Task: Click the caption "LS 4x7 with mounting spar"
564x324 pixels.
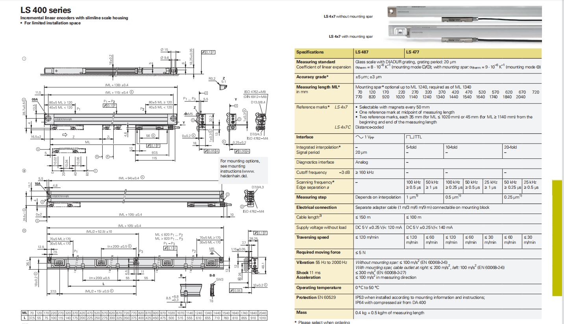Action: click(x=351, y=37)
